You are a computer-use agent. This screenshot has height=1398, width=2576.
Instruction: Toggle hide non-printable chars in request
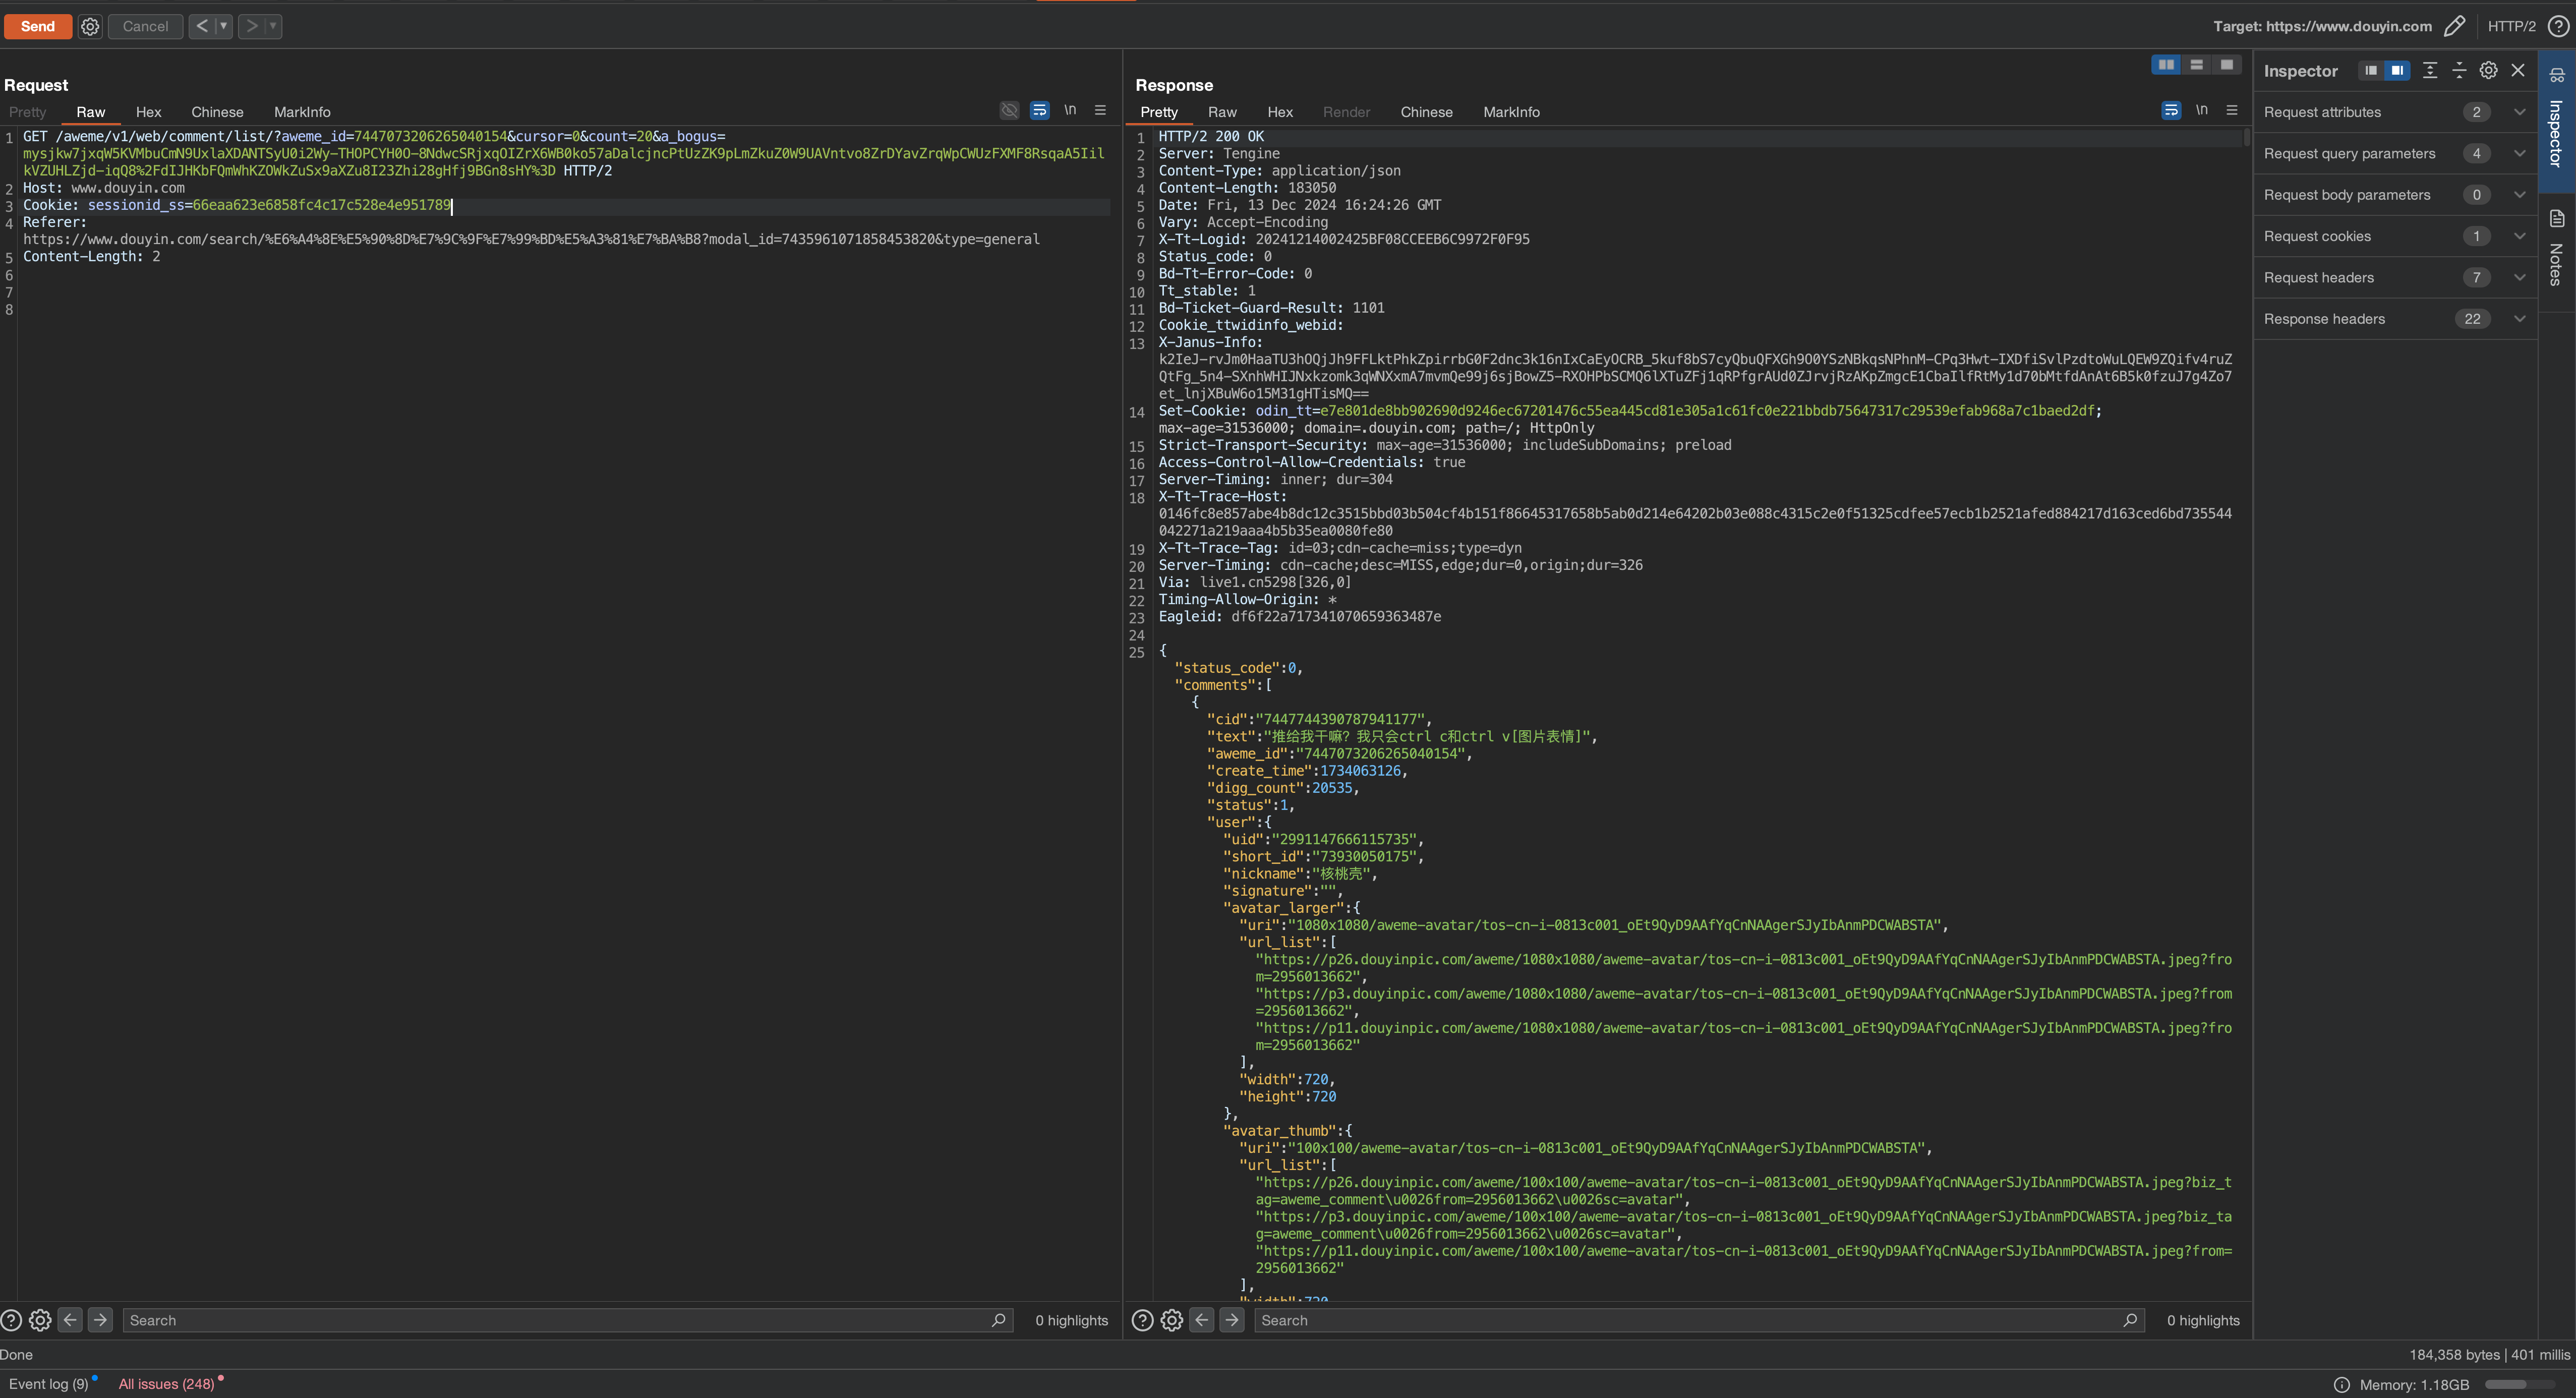tap(1009, 110)
